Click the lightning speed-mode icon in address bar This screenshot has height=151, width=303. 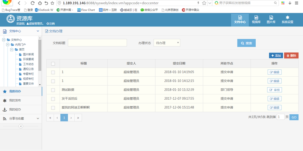(x=198, y=3)
